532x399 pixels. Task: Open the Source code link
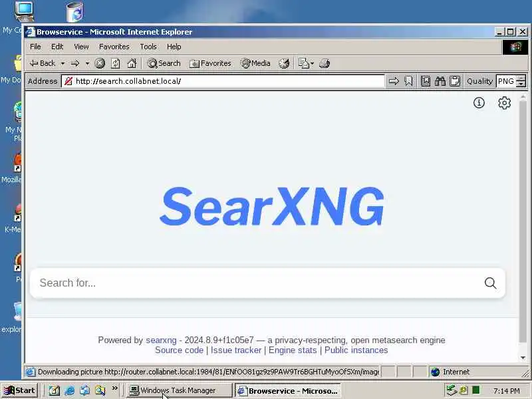coord(179,350)
